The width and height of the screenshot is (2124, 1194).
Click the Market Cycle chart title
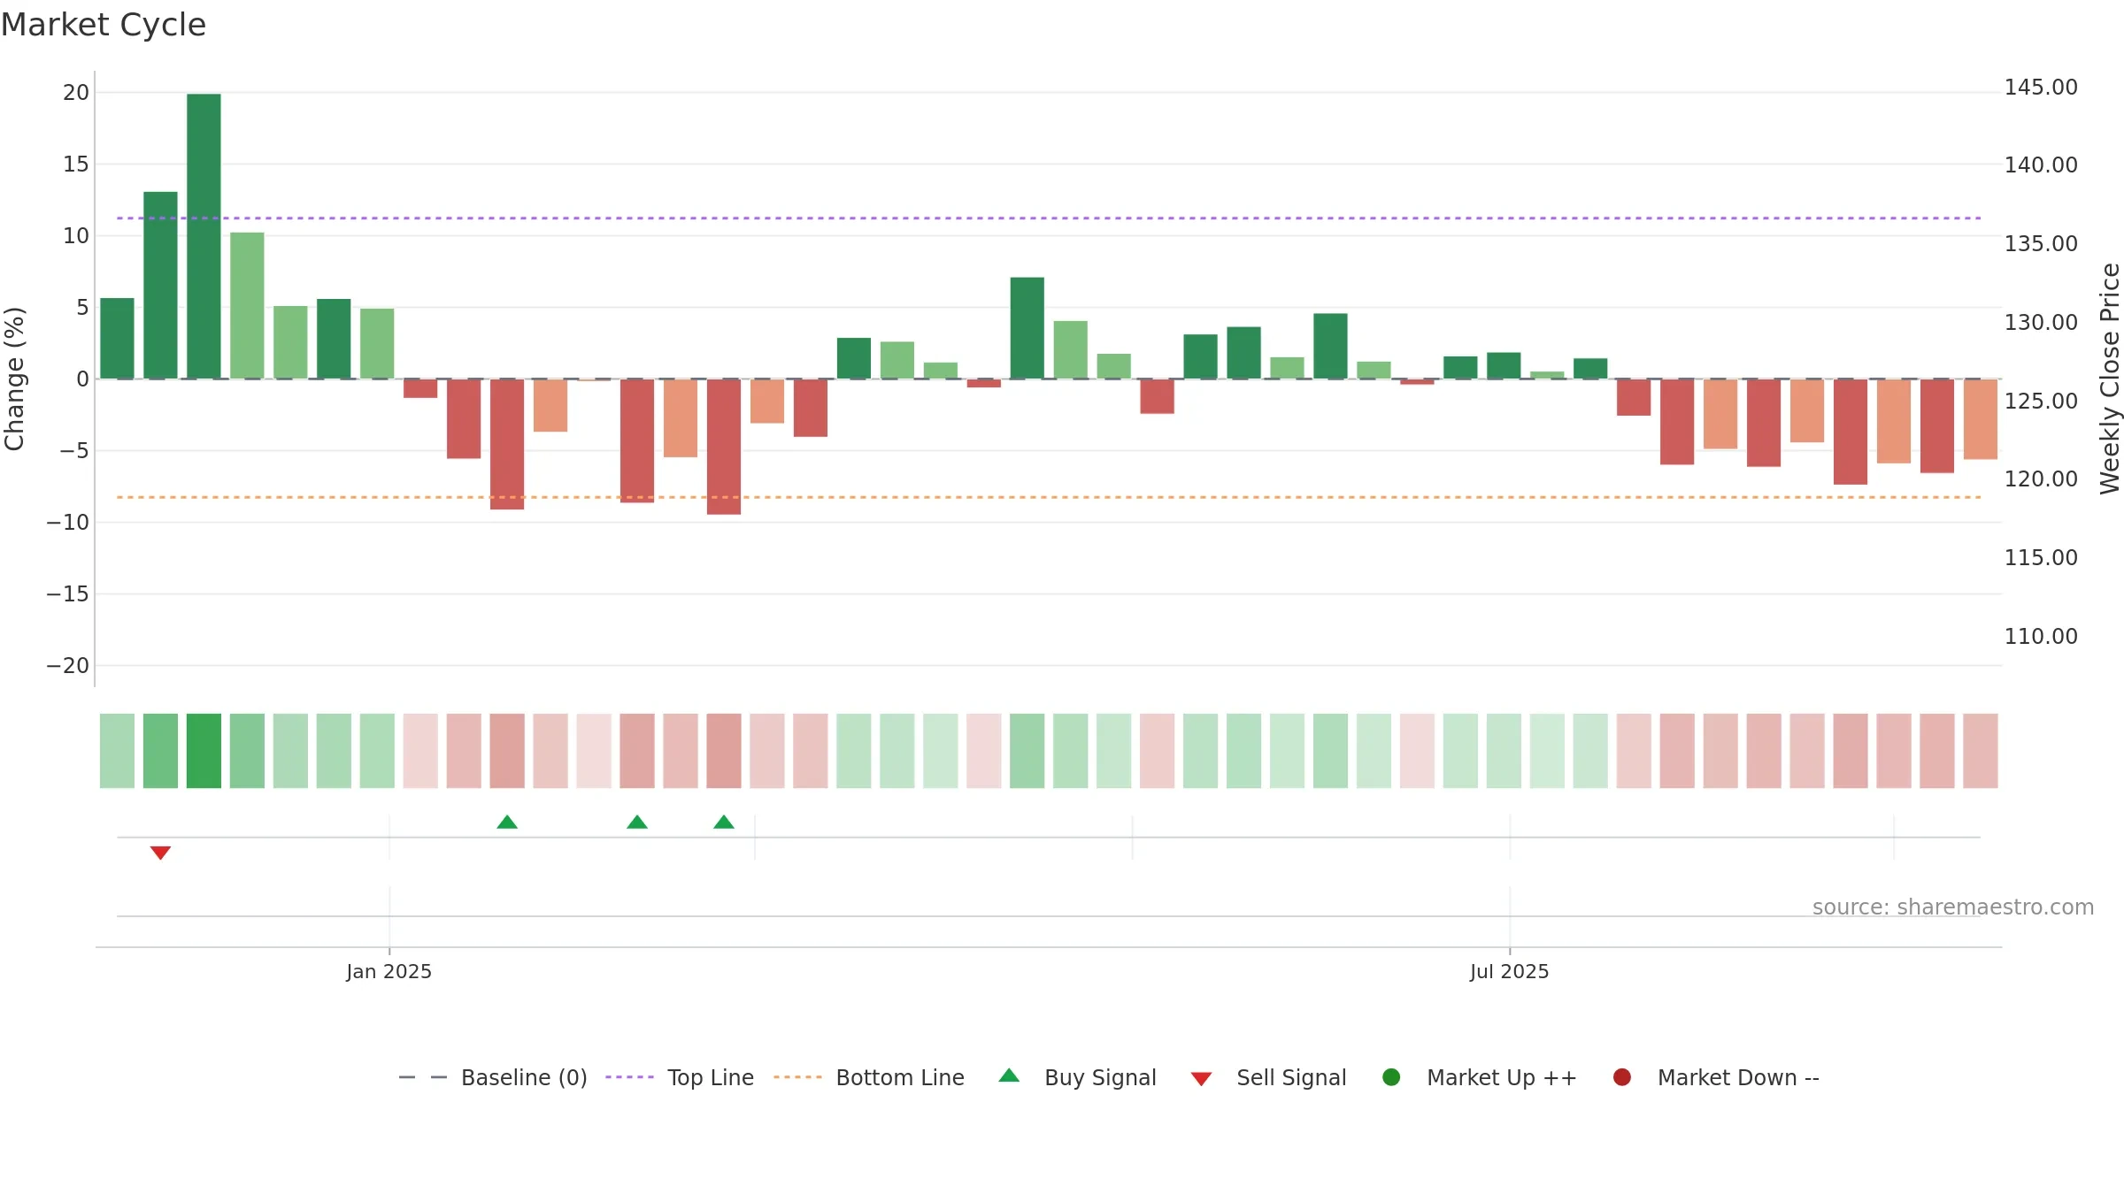[104, 25]
